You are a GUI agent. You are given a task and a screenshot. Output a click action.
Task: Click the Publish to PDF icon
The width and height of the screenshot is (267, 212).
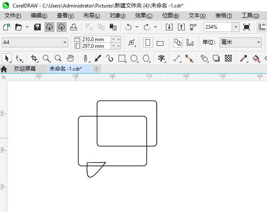(x=193, y=27)
